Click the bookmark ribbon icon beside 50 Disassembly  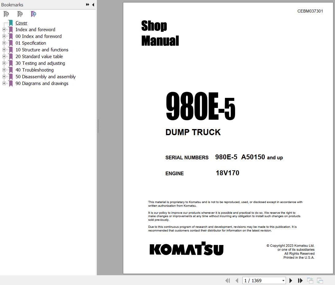pyautogui.click(x=11, y=76)
